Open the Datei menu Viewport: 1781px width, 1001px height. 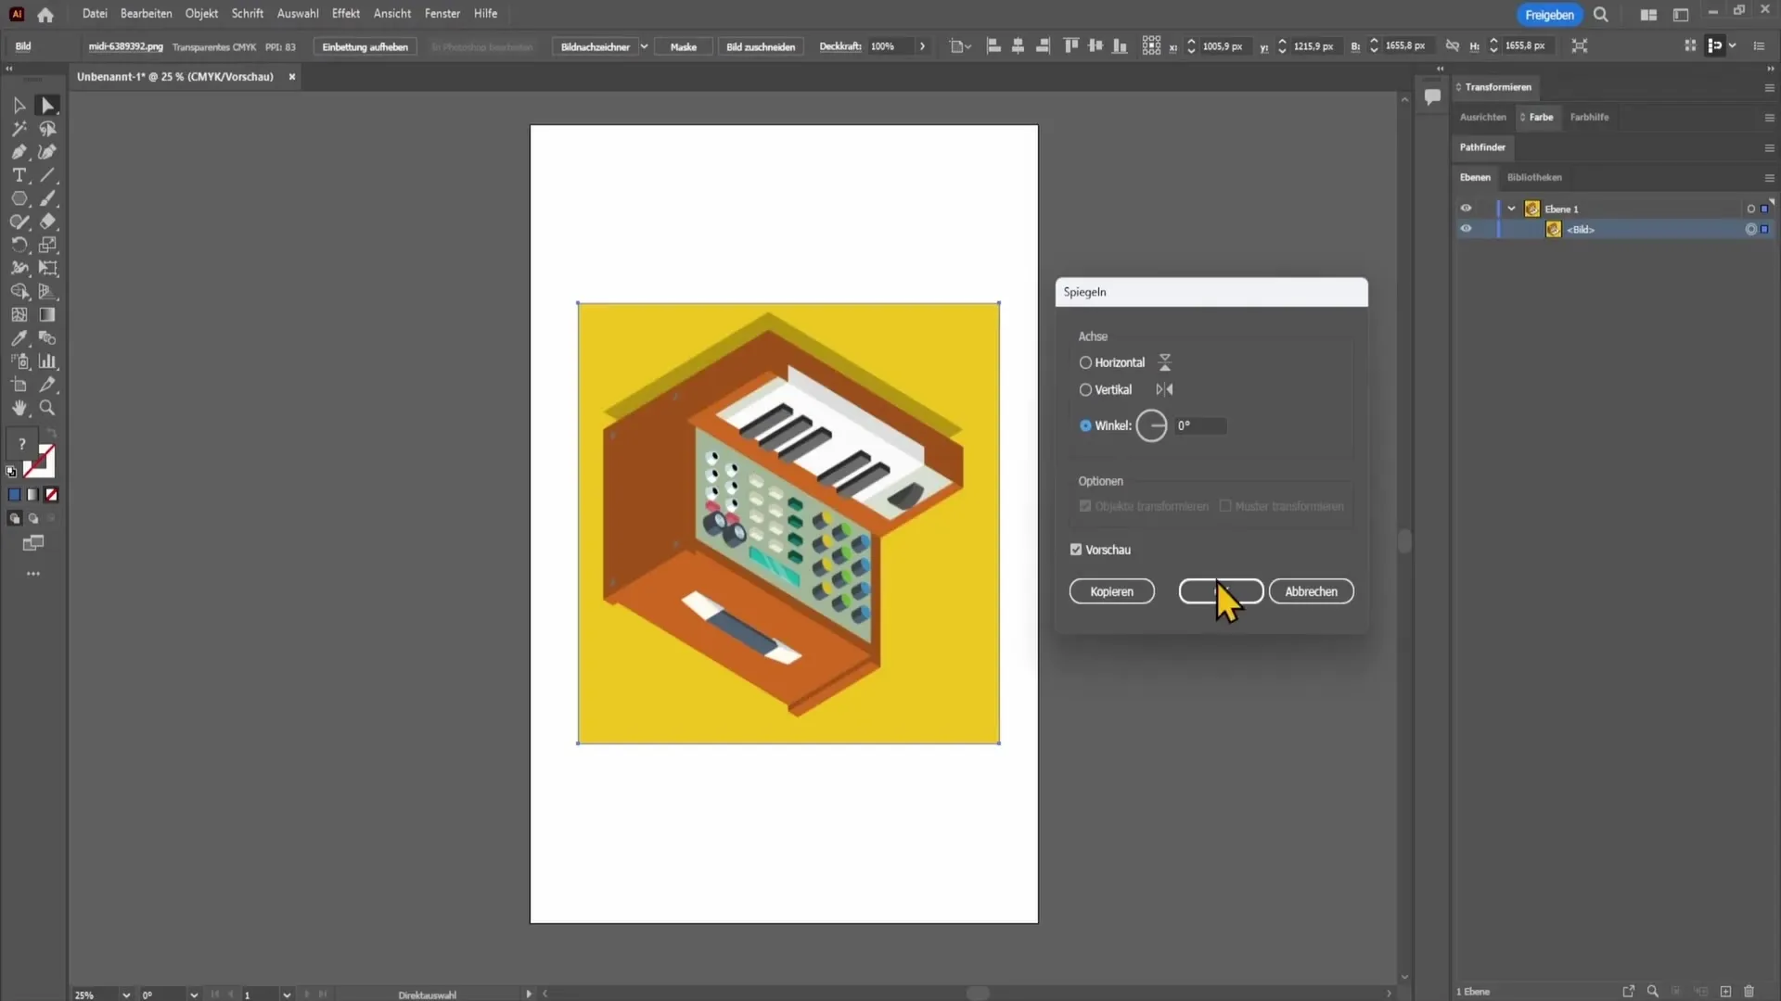click(x=95, y=14)
